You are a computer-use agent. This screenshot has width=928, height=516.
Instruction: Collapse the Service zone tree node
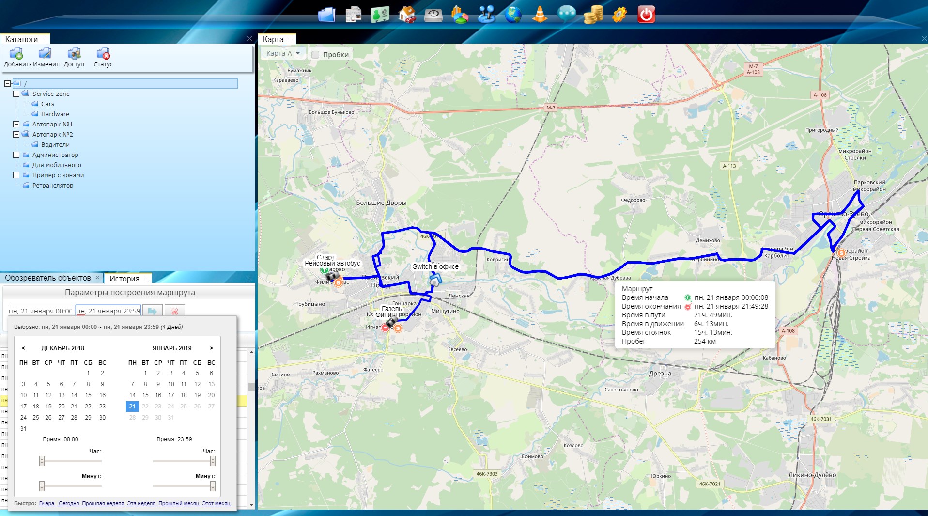[16, 94]
